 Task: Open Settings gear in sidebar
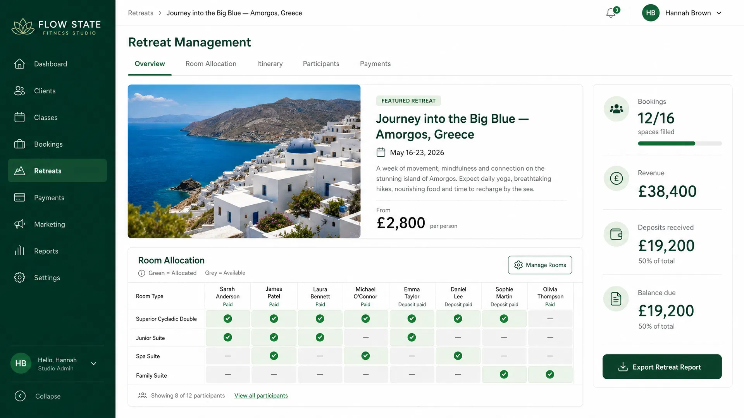(x=19, y=278)
